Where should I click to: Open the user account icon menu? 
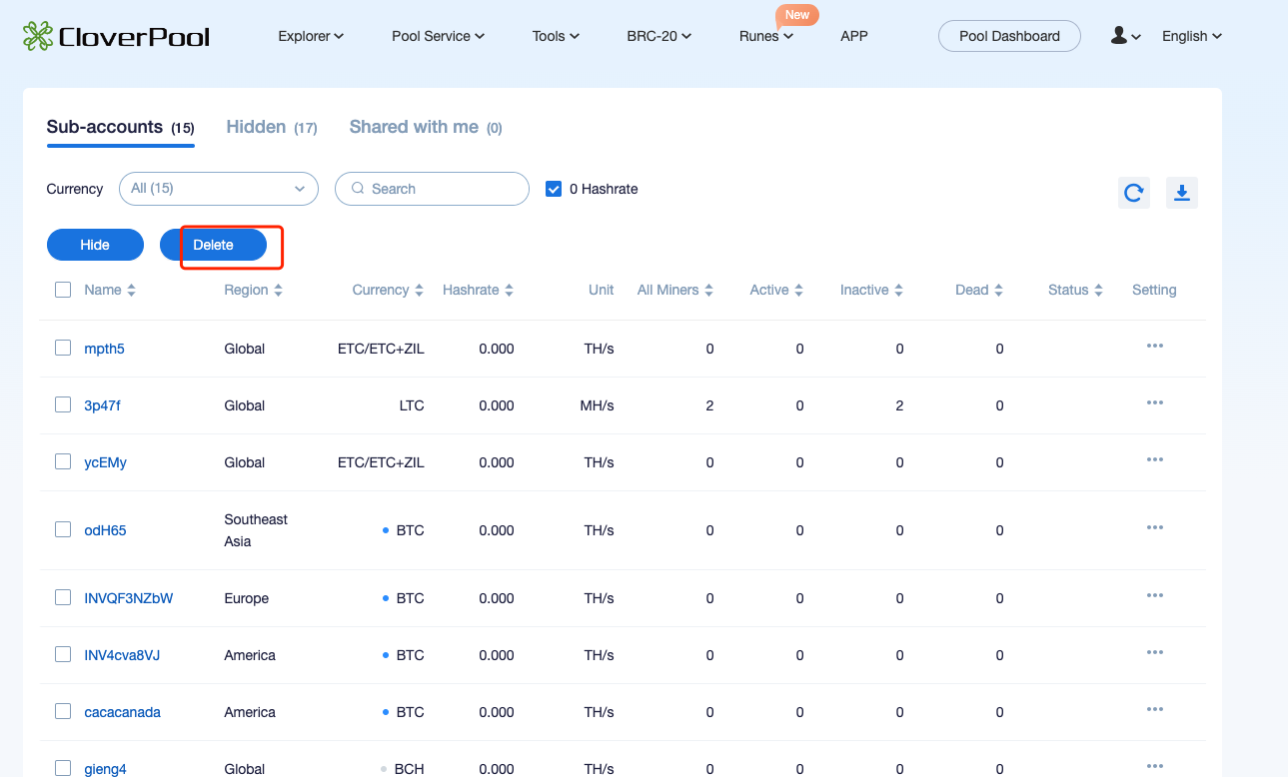1125,36
